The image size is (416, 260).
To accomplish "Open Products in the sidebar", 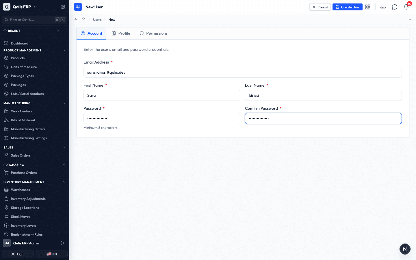I will click(x=35, y=58).
